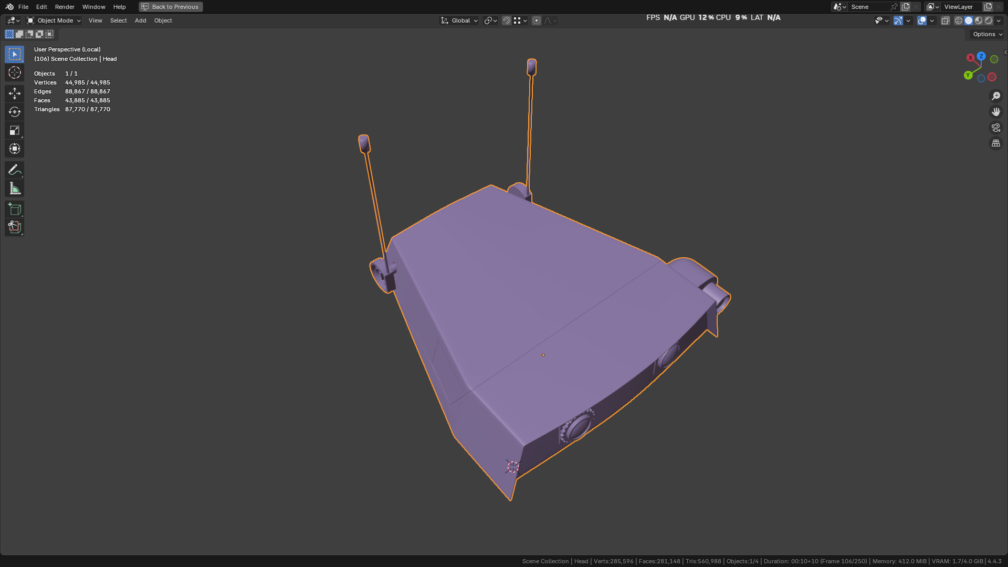Open the File menu
Image resolution: width=1008 pixels, height=567 pixels.
point(23,7)
